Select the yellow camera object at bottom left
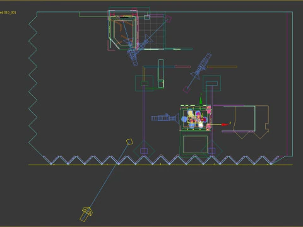 pos(86,214)
